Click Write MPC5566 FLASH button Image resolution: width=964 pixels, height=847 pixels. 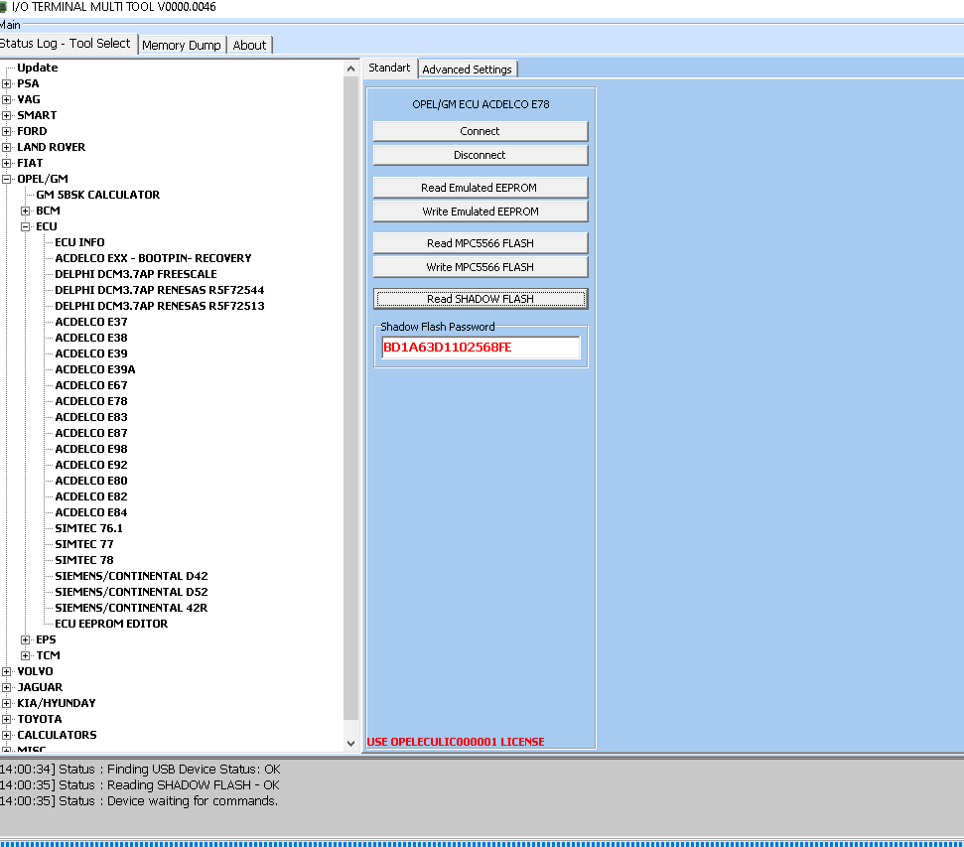pos(481,267)
